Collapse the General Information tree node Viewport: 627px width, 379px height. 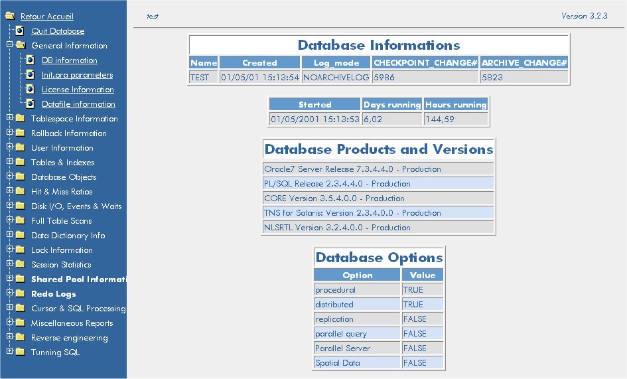pyautogui.click(x=9, y=46)
